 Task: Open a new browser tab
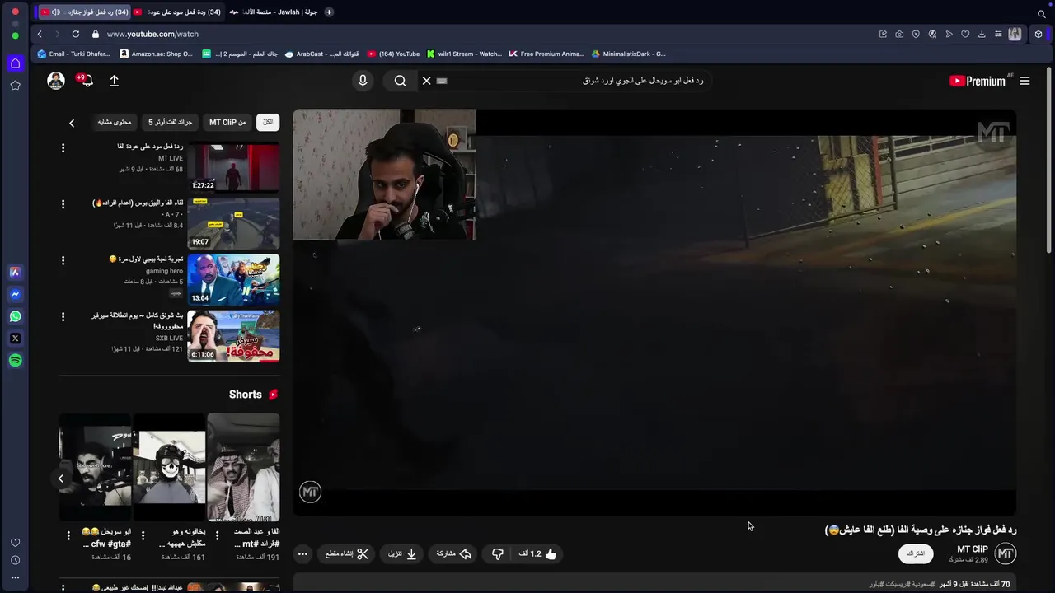(x=329, y=12)
